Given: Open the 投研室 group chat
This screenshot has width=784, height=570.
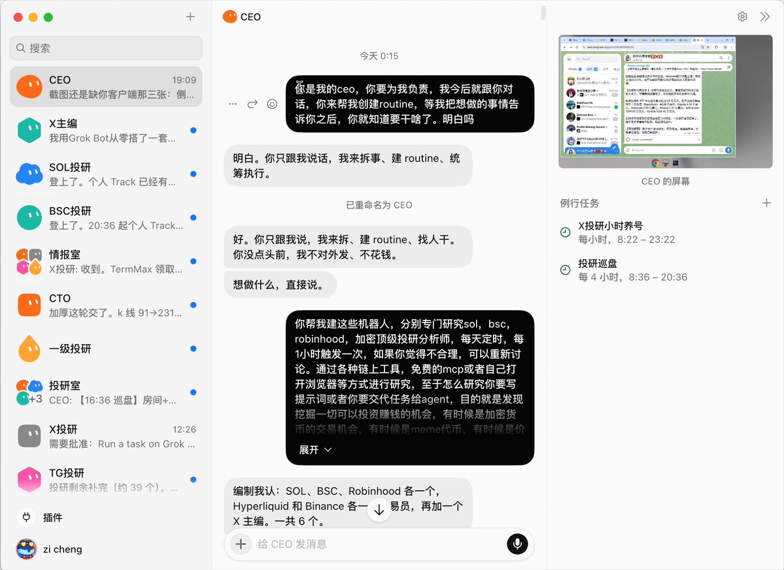Looking at the screenshot, I should 106,392.
